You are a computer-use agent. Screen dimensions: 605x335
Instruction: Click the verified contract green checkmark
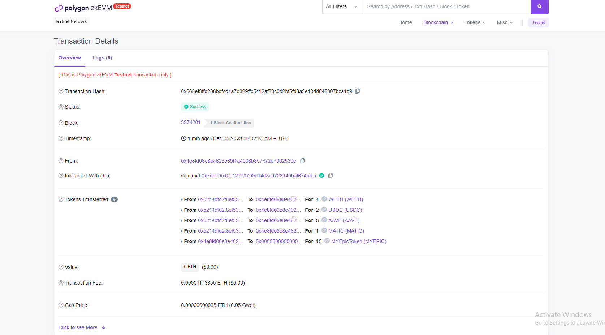[x=321, y=176]
